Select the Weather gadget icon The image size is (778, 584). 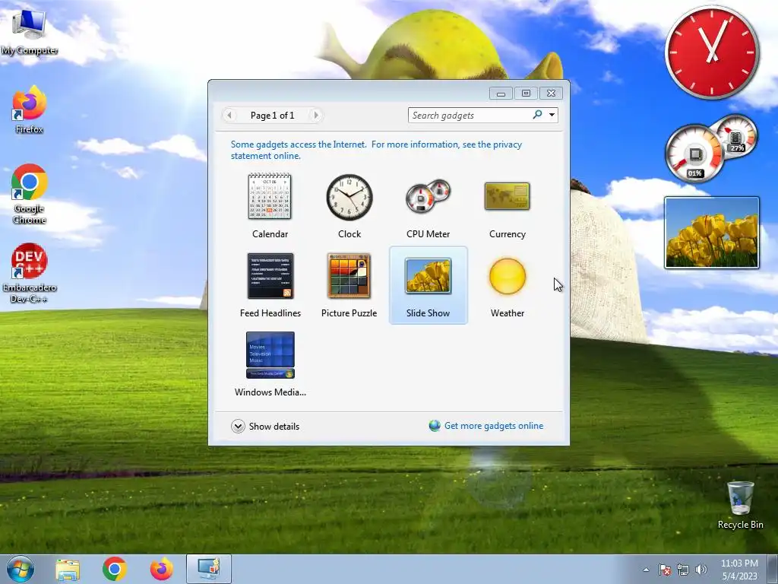[507, 276]
